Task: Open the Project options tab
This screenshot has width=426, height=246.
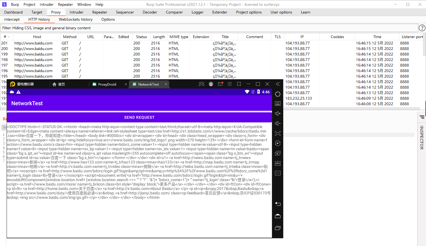Action: coord(249,12)
